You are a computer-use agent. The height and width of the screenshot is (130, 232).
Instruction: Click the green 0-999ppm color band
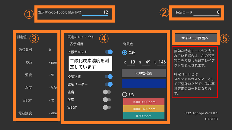[144, 116]
